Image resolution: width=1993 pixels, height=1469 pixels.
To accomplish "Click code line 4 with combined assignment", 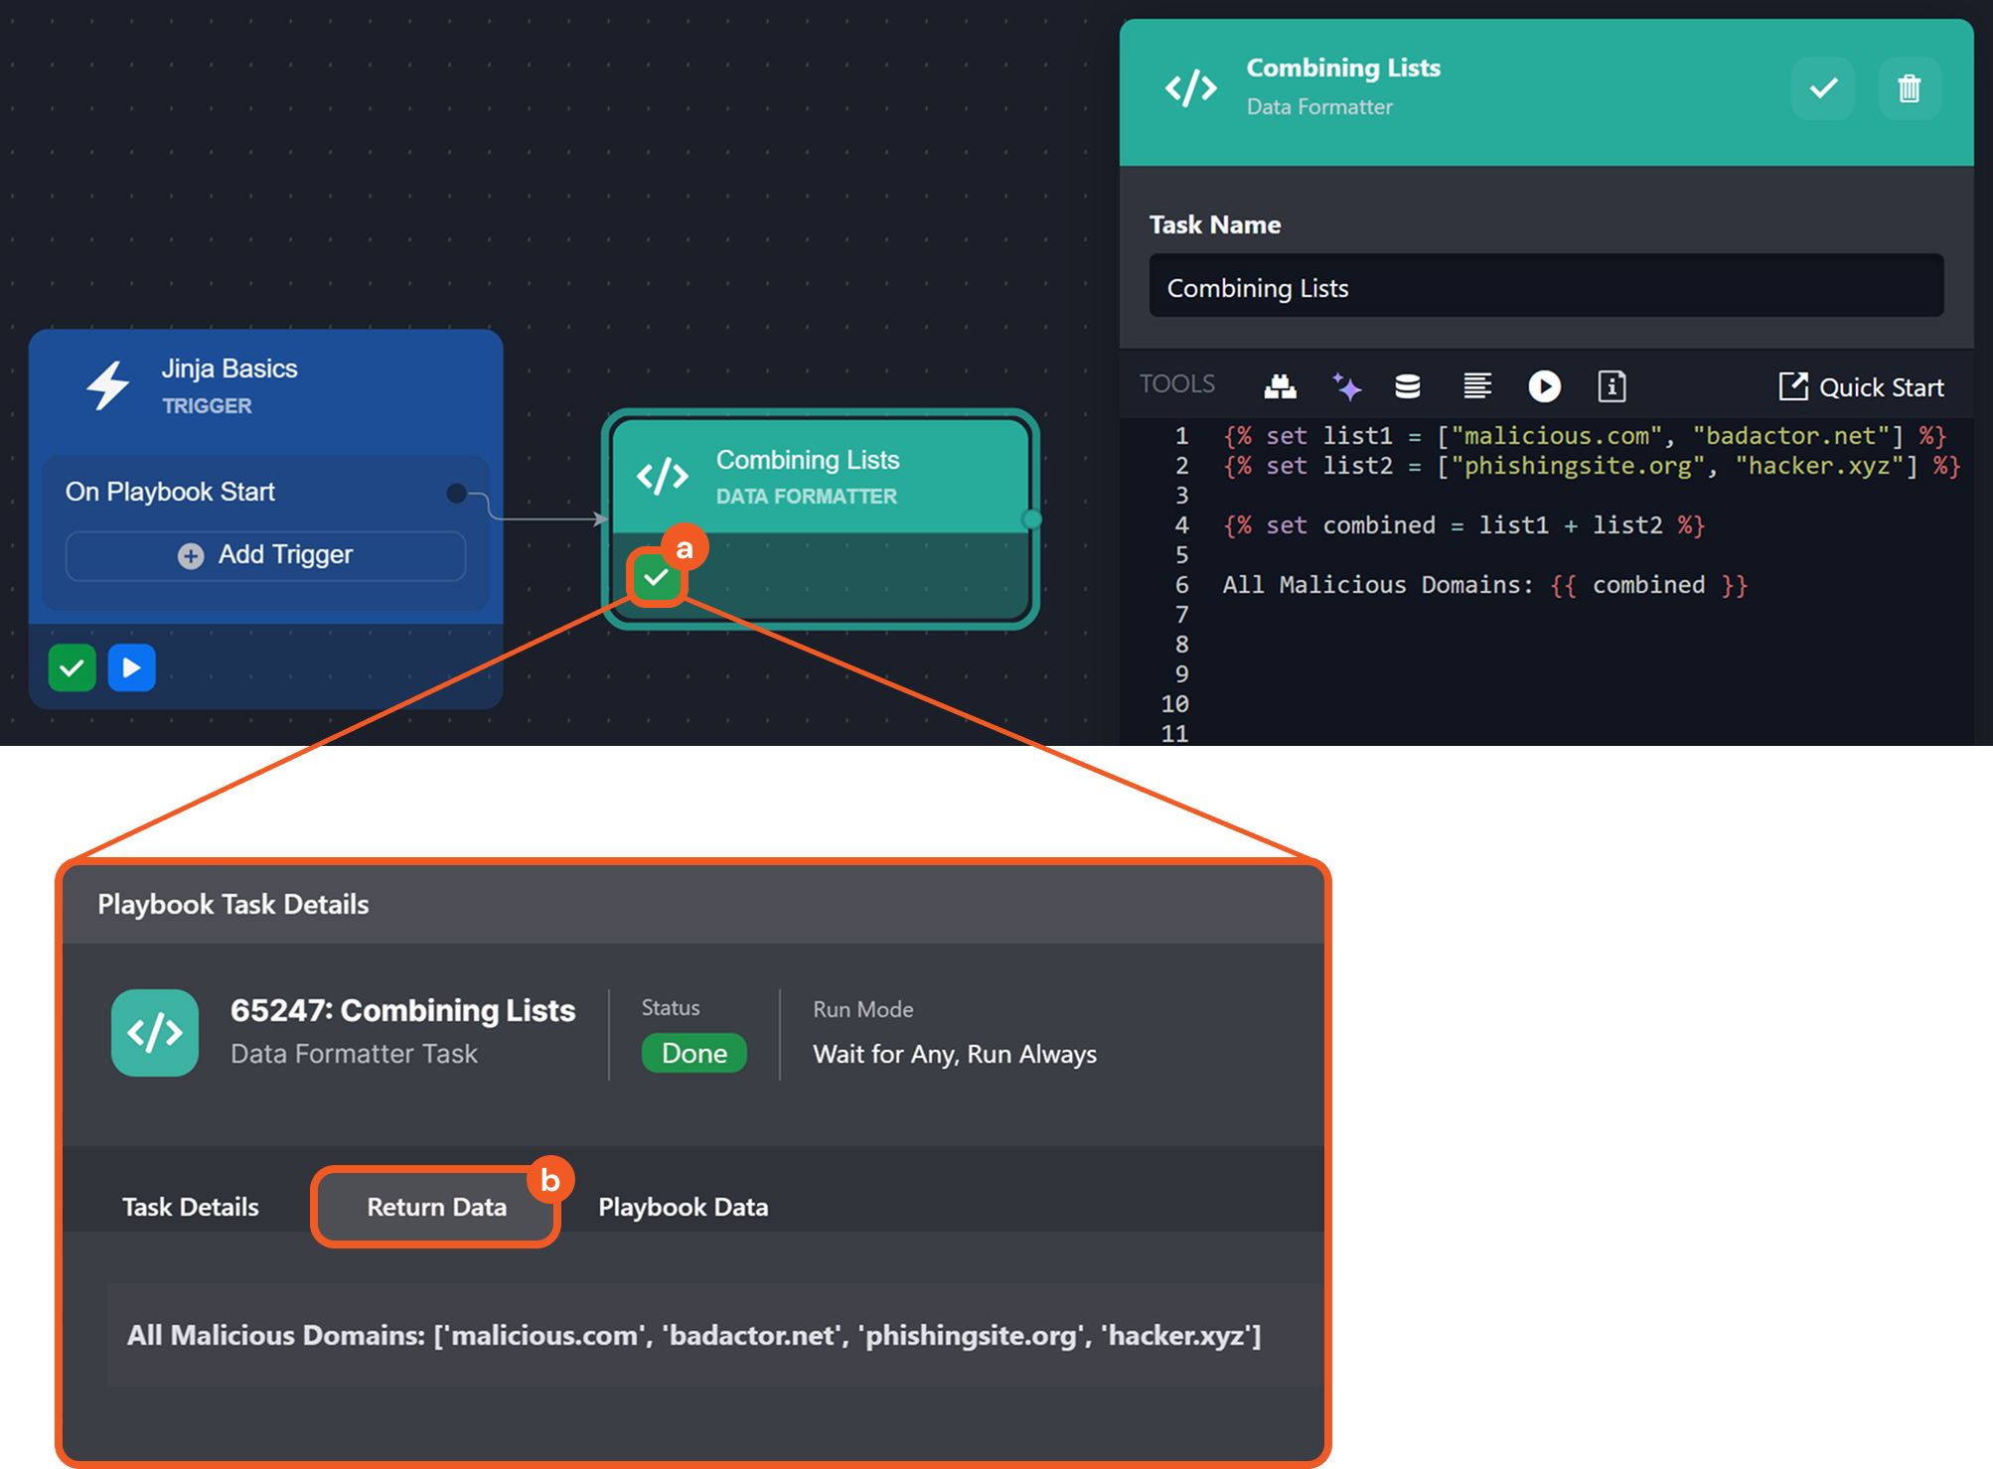I will [1462, 525].
